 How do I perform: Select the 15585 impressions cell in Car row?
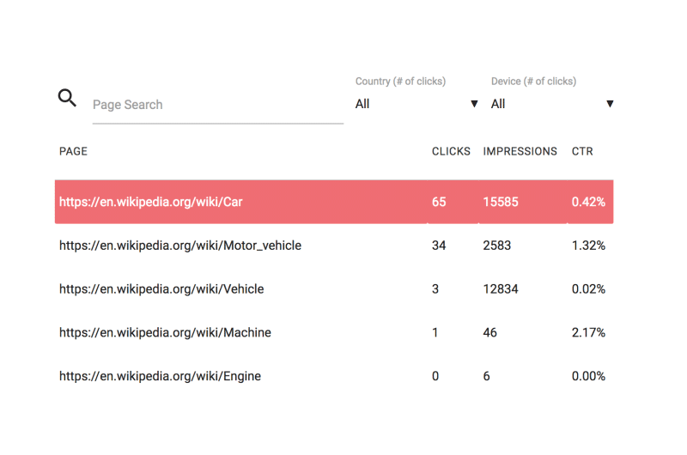pos(501,202)
